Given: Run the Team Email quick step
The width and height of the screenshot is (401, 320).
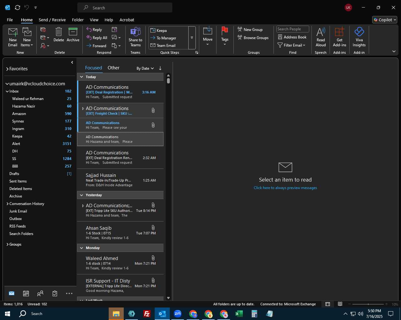Looking at the screenshot, I should [169, 45].
